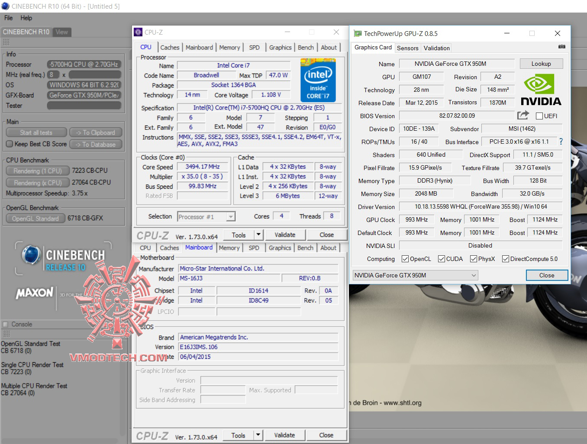Open the Tools dropdown arrow under Graphic Interface

point(258,435)
